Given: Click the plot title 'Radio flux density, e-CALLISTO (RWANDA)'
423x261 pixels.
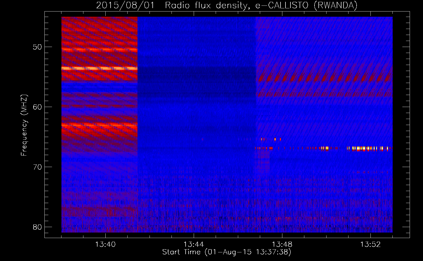Looking at the screenshot, I should click(x=261, y=5).
